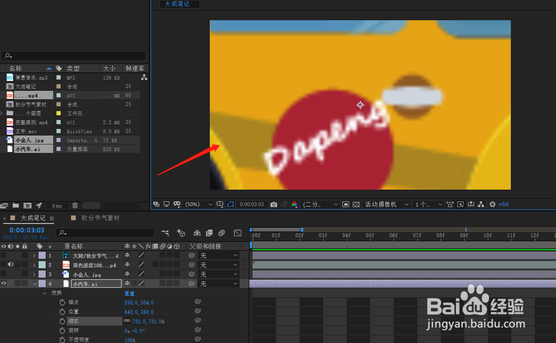Enable frame blending for all layers
The image size is (556, 343).
(209, 233)
